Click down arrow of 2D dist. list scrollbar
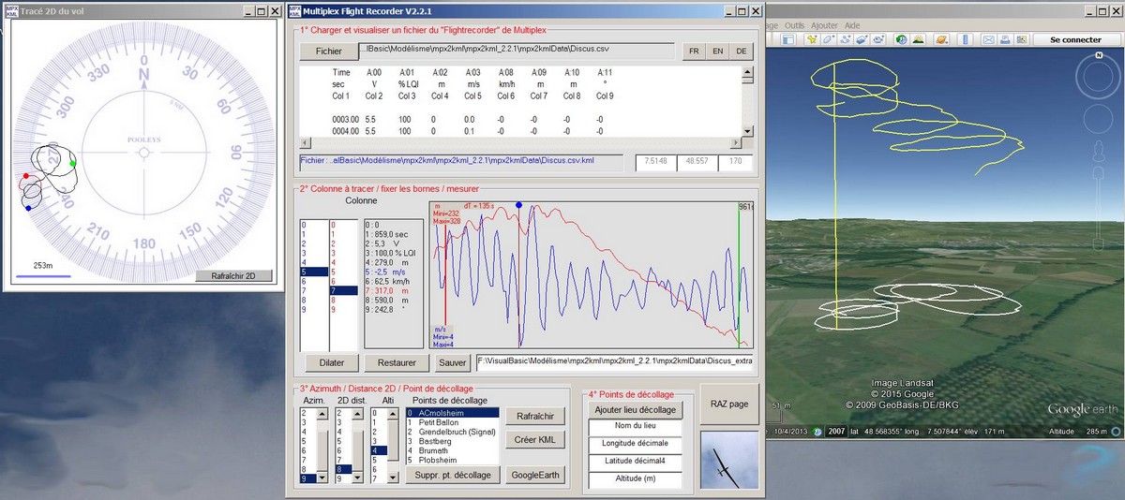The height and width of the screenshot is (500, 1125). (356, 478)
